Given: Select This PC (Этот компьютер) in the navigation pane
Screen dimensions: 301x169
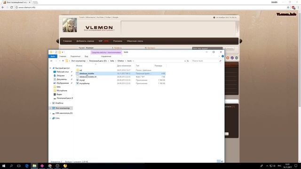Looking at the screenshot, I should click(x=63, y=108).
